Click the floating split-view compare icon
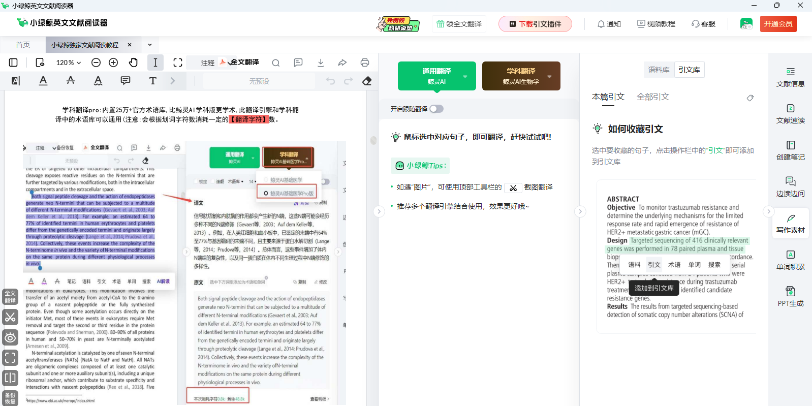The image size is (812, 406). pyautogui.click(x=10, y=378)
